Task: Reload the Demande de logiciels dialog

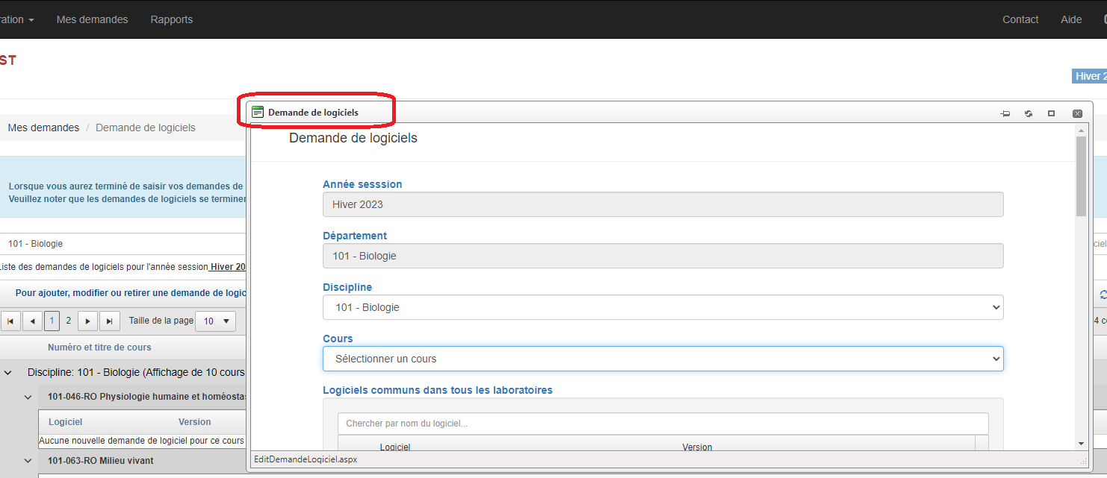Action: [1029, 113]
